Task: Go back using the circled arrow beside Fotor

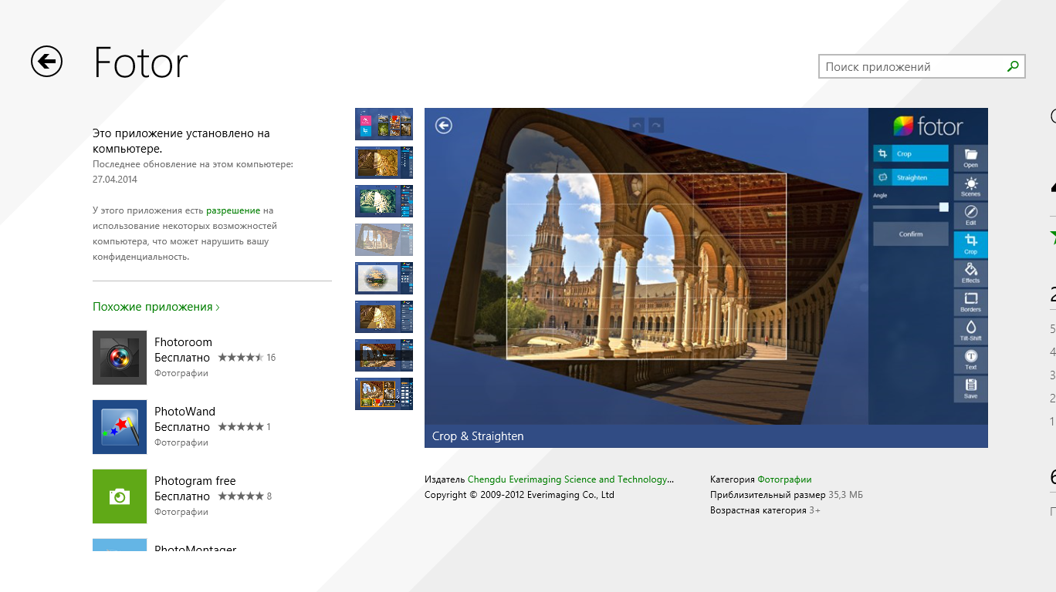Action: pyautogui.click(x=46, y=61)
